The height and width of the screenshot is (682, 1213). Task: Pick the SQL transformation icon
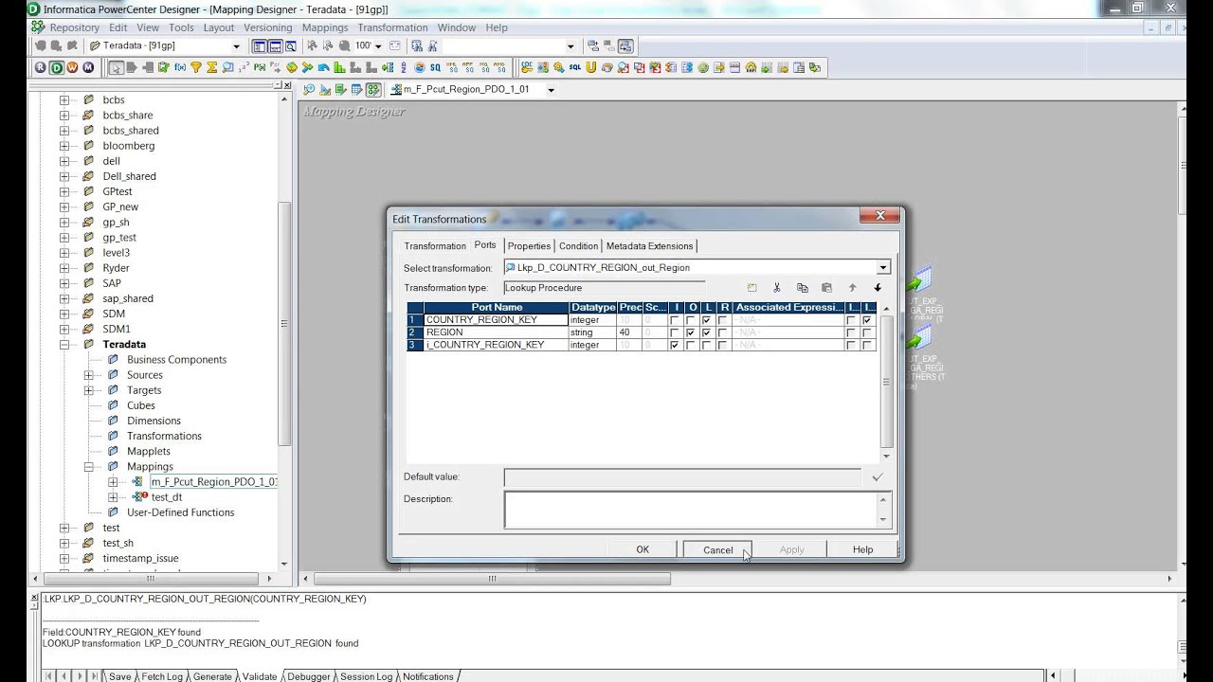coord(574,67)
